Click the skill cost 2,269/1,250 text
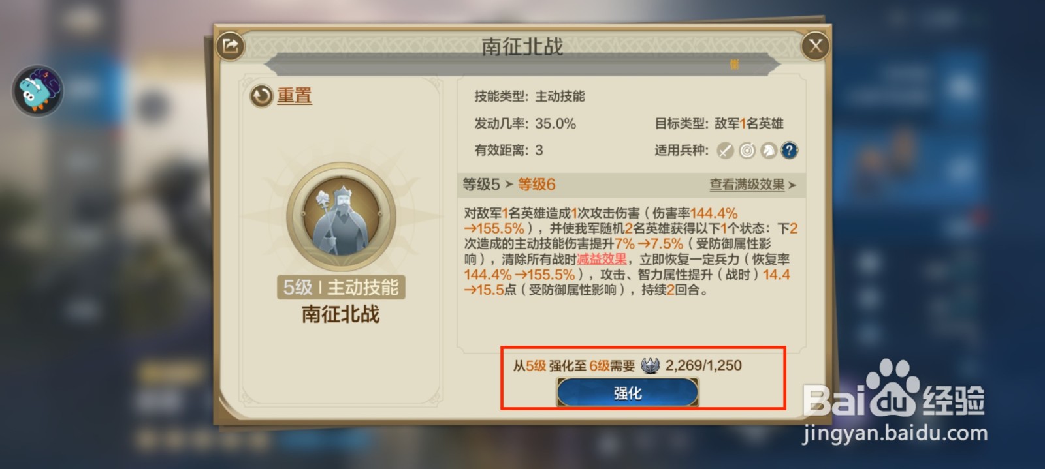 [703, 365]
